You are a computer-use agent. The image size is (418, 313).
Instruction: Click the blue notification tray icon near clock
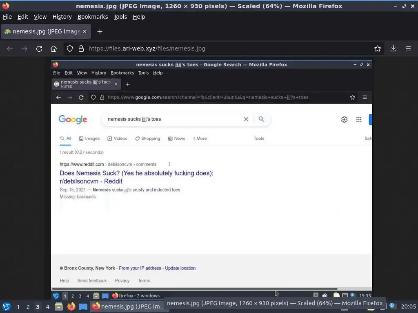coord(392,306)
